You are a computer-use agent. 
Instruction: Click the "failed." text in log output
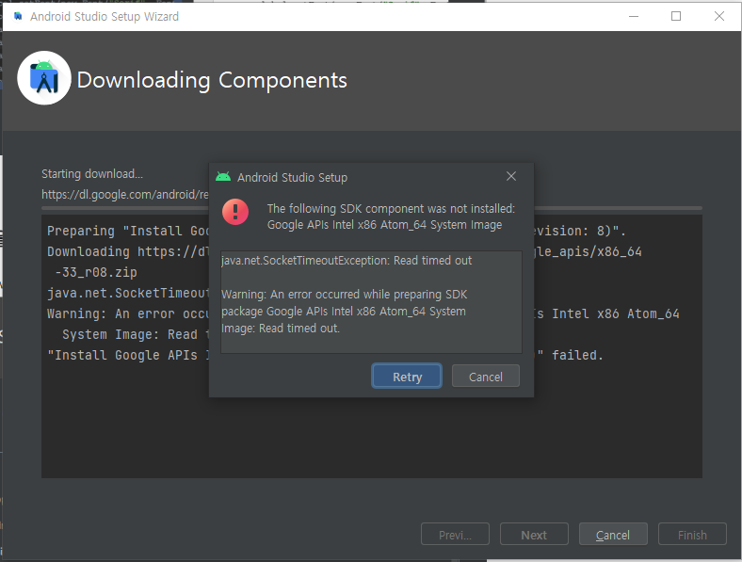coord(577,355)
